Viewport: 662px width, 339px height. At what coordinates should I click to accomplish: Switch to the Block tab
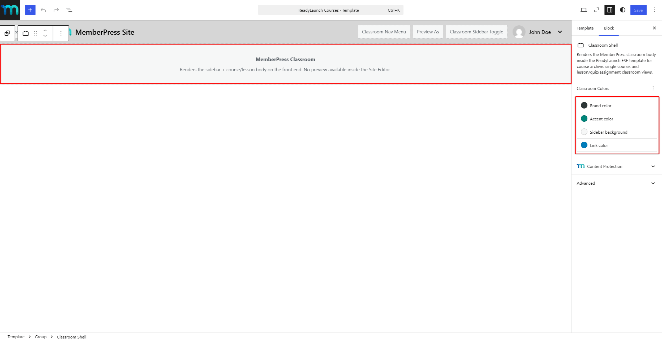tap(609, 28)
